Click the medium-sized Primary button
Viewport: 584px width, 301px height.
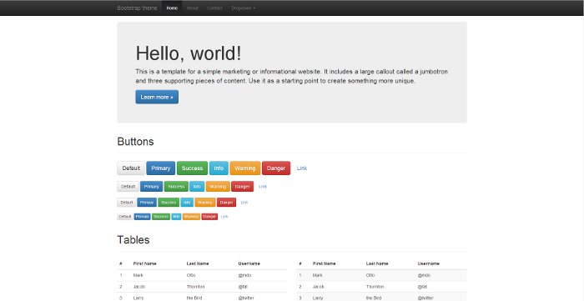152,187
